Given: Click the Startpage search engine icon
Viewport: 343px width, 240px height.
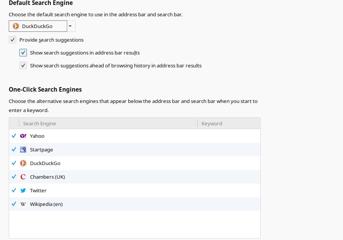Looking at the screenshot, I should click(x=23, y=150).
